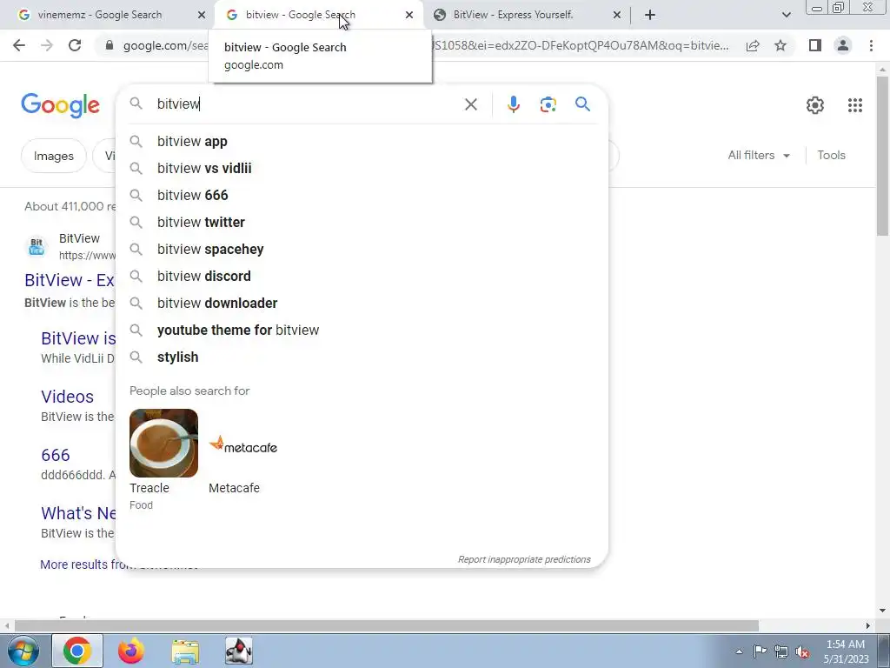
Task: Click the horizontal scrollbar thumb
Action: [x=387, y=626]
